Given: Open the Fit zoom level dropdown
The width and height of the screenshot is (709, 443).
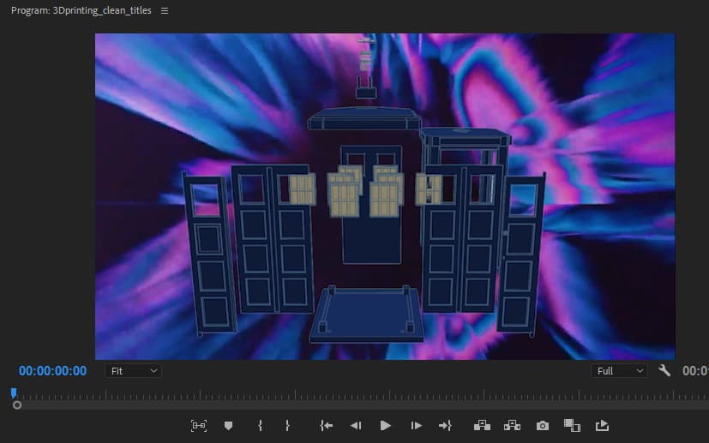Looking at the screenshot, I should coord(133,371).
